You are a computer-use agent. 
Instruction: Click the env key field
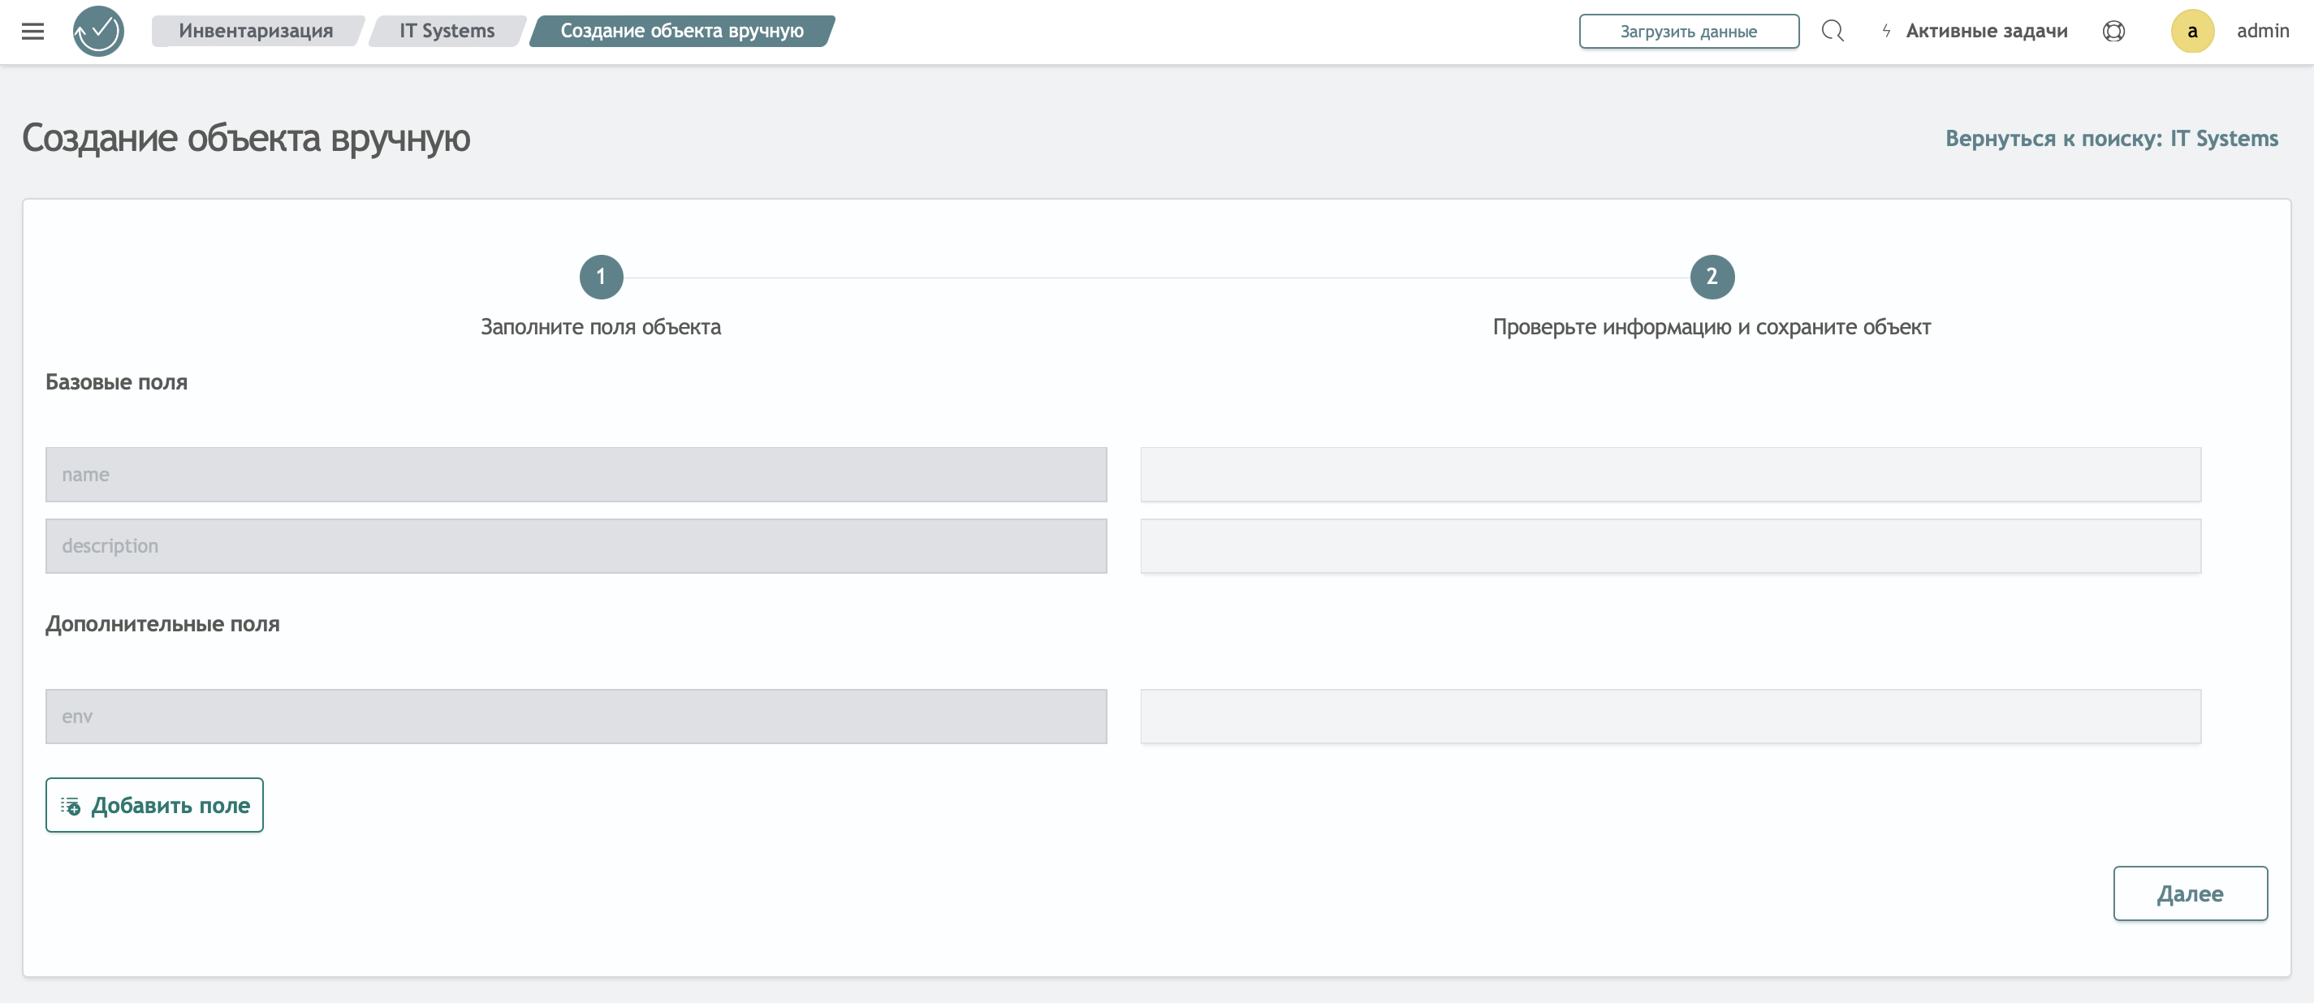coord(576,717)
